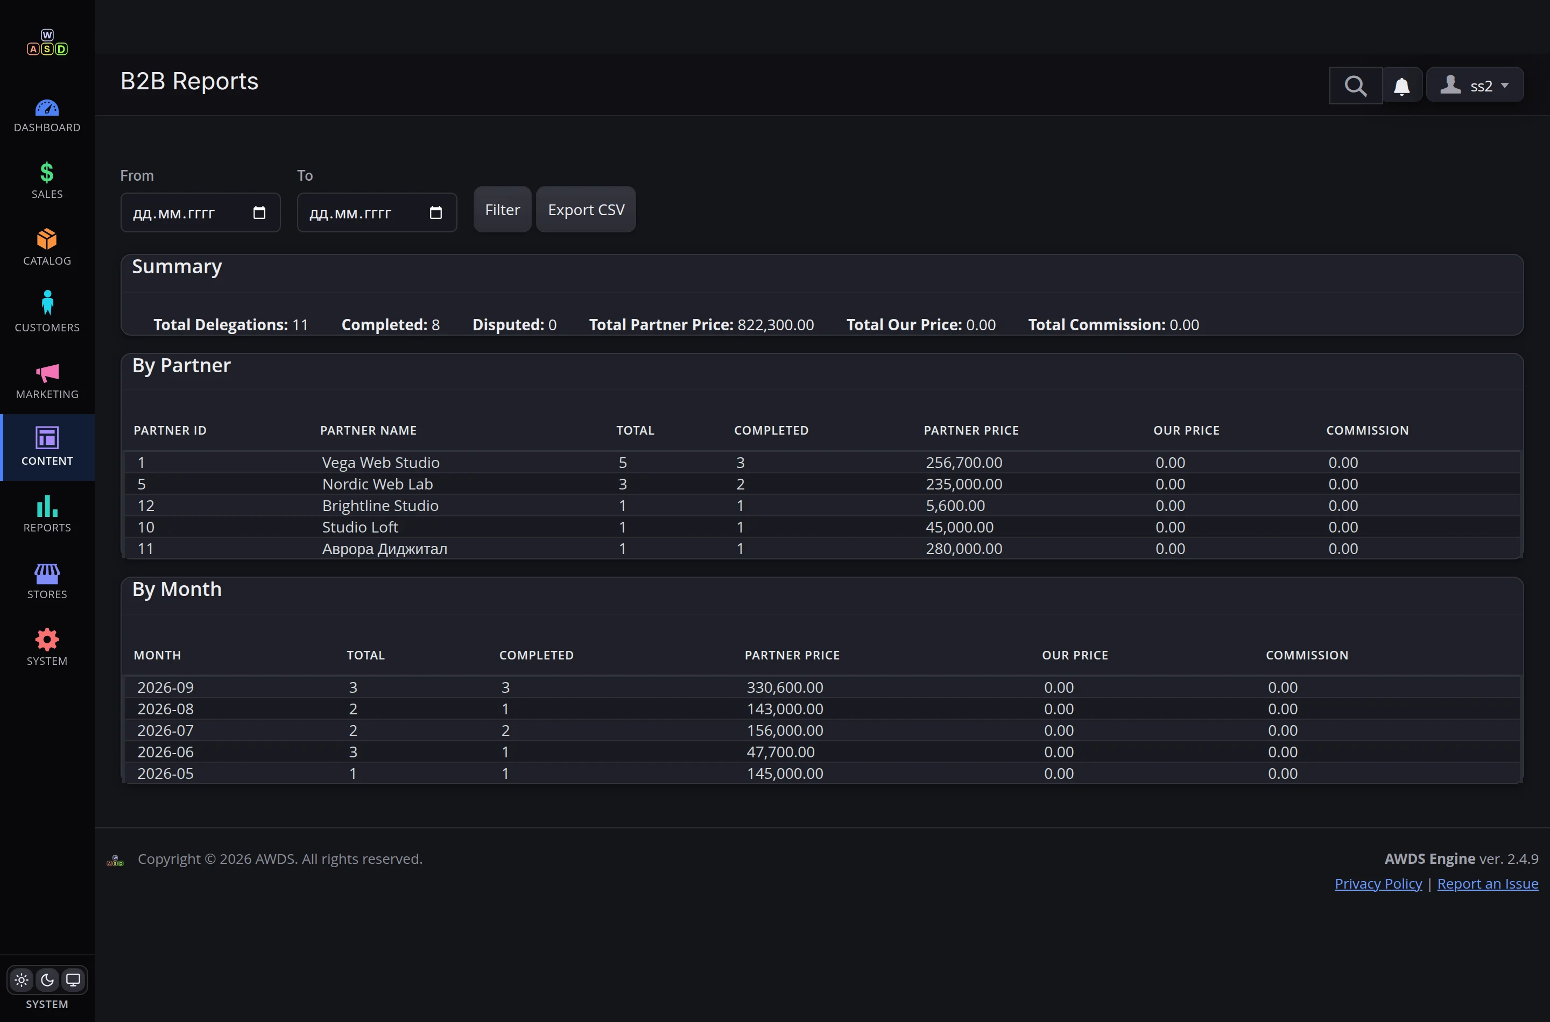Switch to dark theme moon toggle

click(47, 980)
